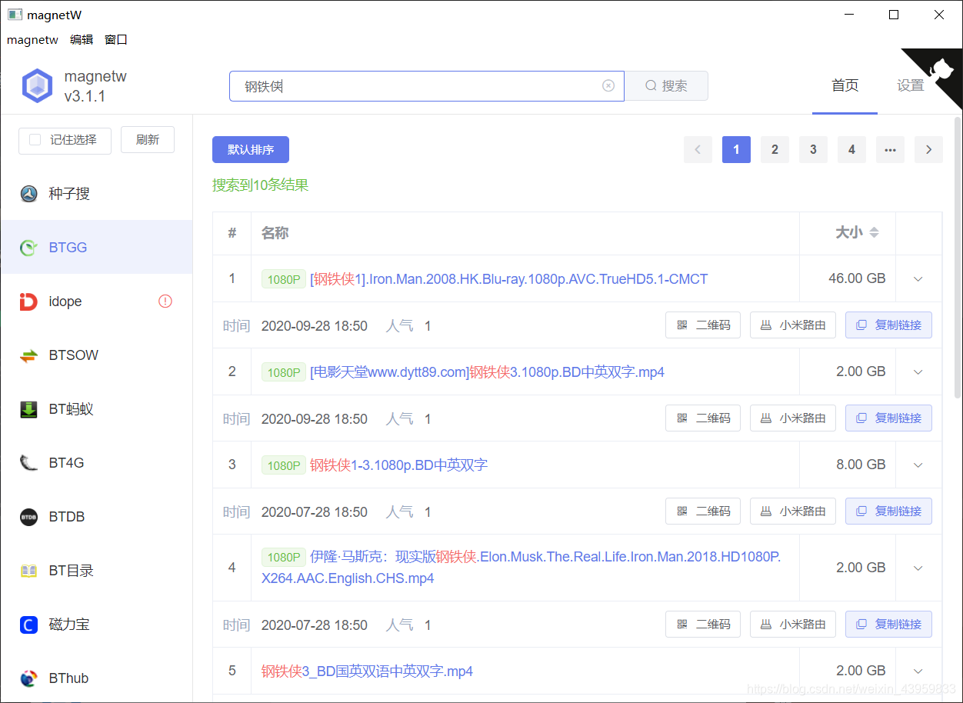Viewport: 963px width, 703px height.
Task: Send the Elon Musk result to 小米路由
Action: [793, 625]
